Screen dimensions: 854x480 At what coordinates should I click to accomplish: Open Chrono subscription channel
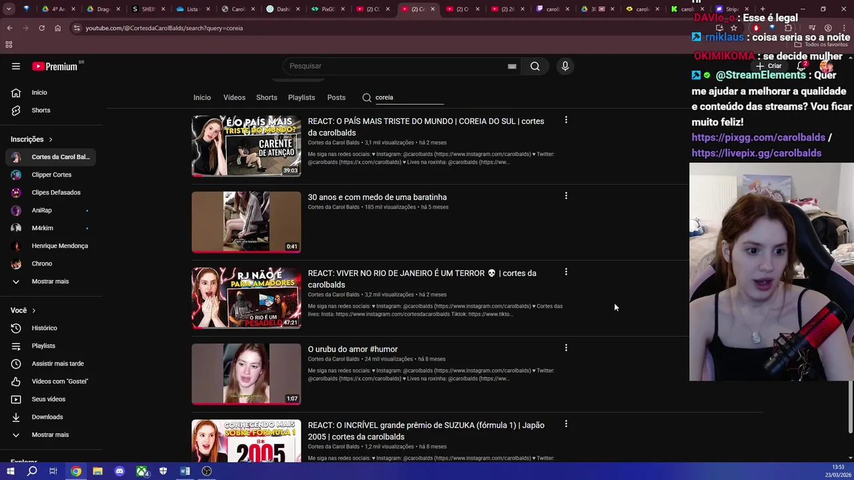[x=51, y=263]
